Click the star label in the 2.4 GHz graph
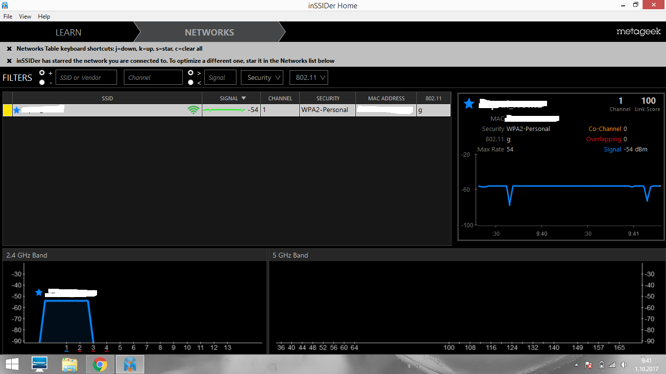 pyautogui.click(x=39, y=292)
